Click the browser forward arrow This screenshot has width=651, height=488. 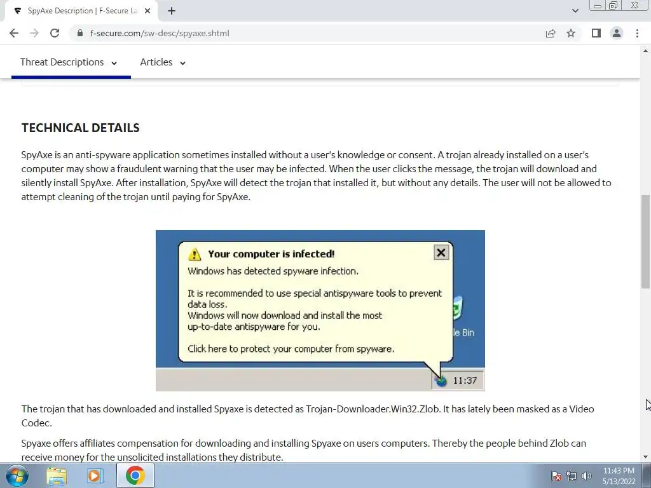[34, 33]
